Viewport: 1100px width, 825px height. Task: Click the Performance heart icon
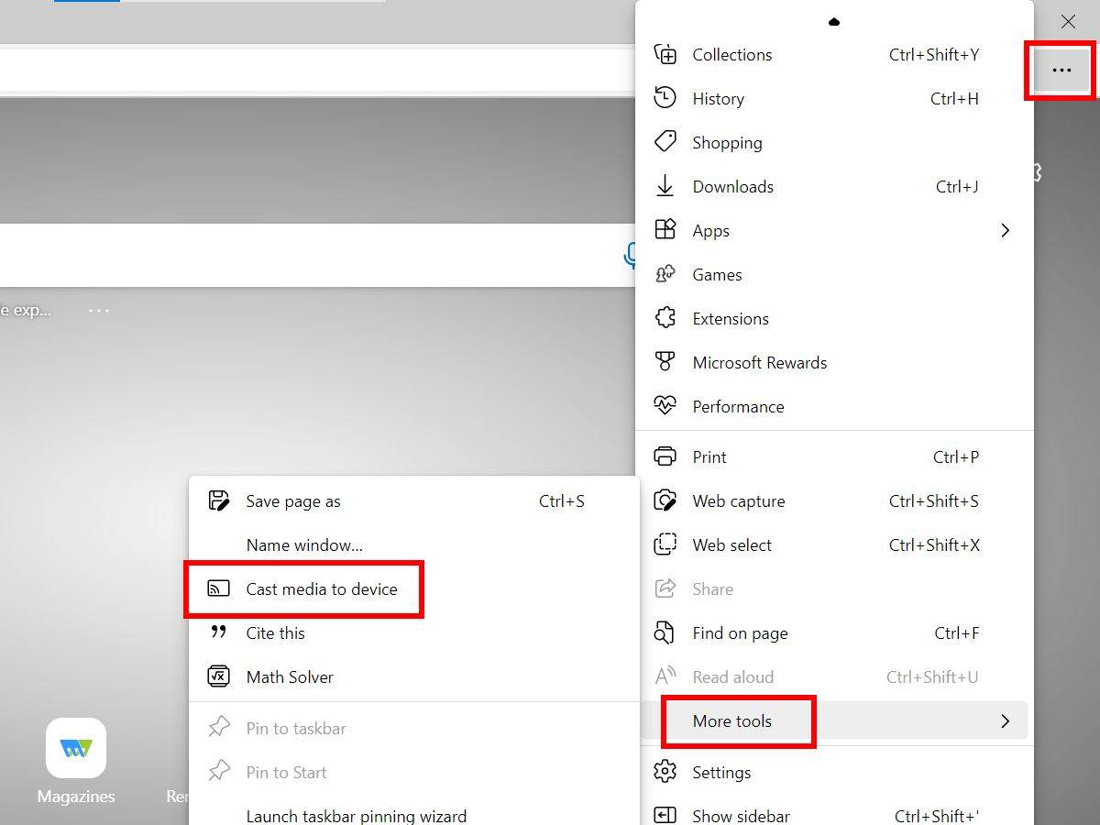coord(665,406)
